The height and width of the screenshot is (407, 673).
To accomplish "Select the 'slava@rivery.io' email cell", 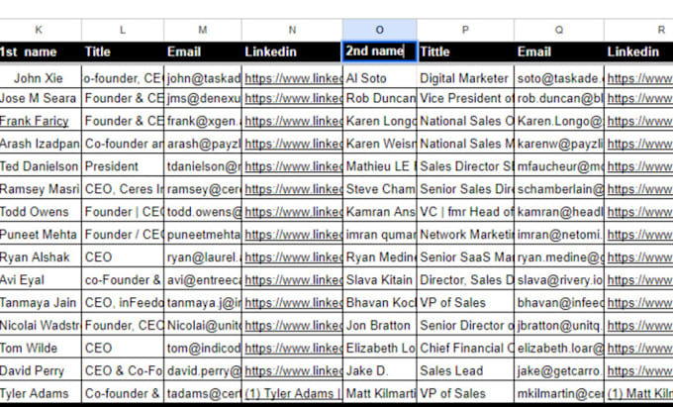I will (x=559, y=280).
